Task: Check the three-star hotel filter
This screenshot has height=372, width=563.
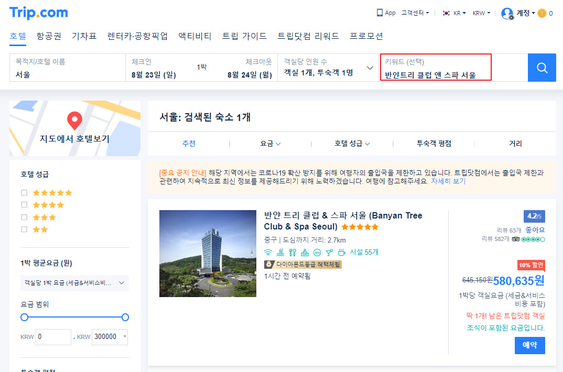Action: [24, 217]
